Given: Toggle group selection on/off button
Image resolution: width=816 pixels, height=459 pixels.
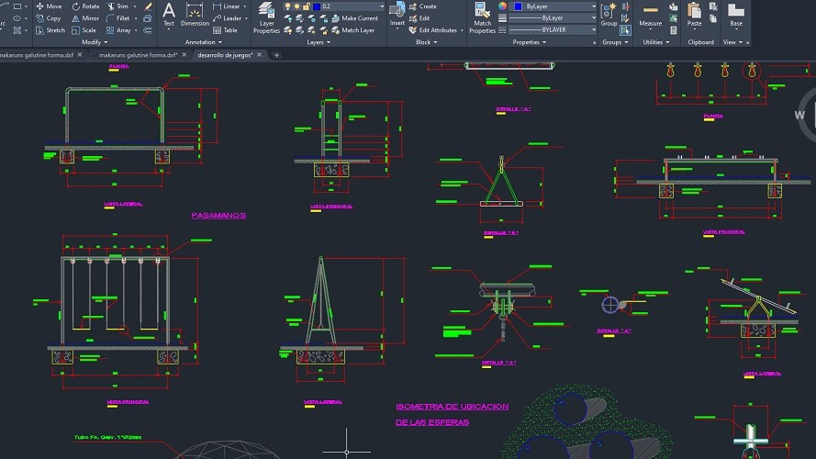Looking at the screenshot, I should coord(625,30).
